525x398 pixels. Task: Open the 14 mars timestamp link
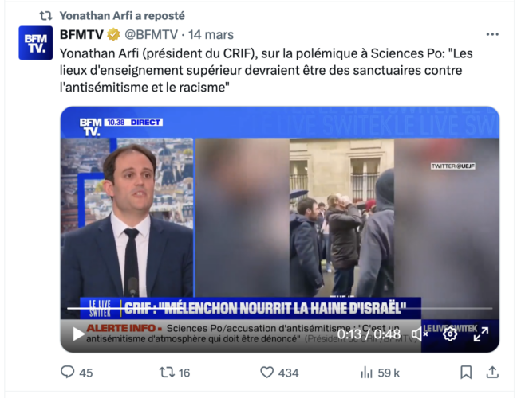coord(211,34)
